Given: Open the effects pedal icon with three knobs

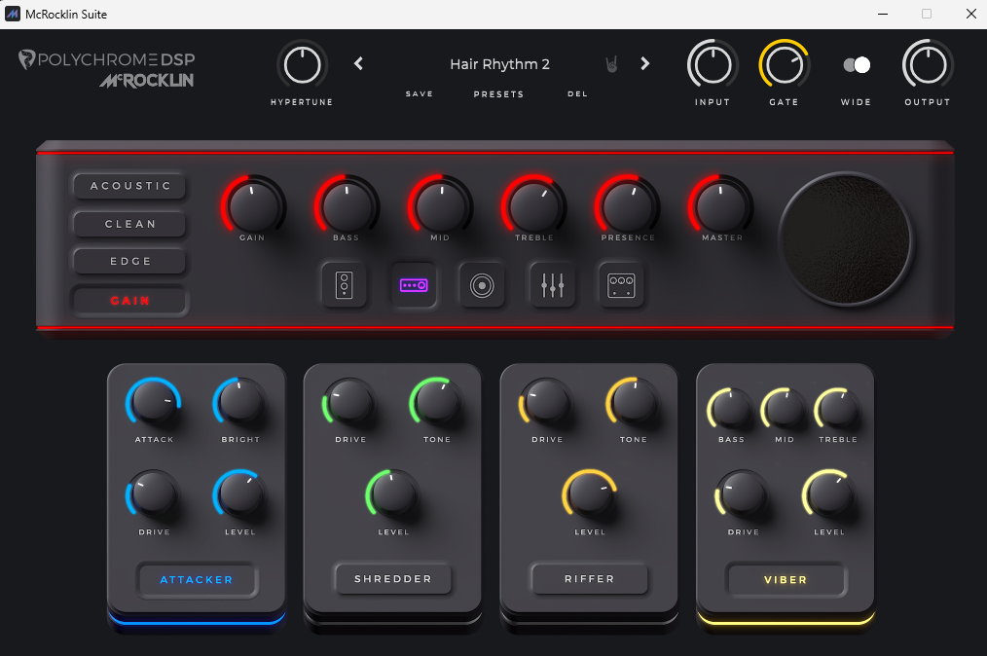Looking at the screenshot, I should [621, 285].
